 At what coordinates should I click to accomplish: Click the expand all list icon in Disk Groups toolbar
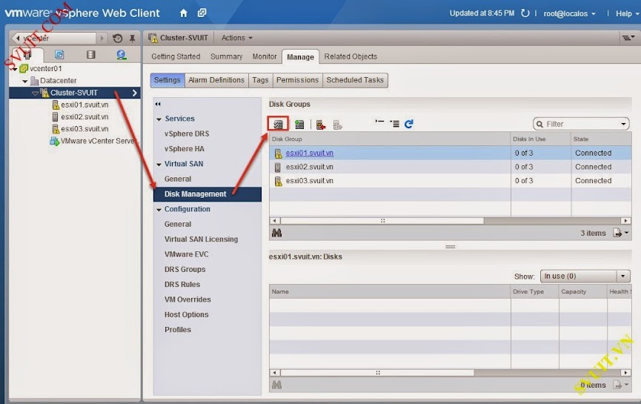pos(394,124)
